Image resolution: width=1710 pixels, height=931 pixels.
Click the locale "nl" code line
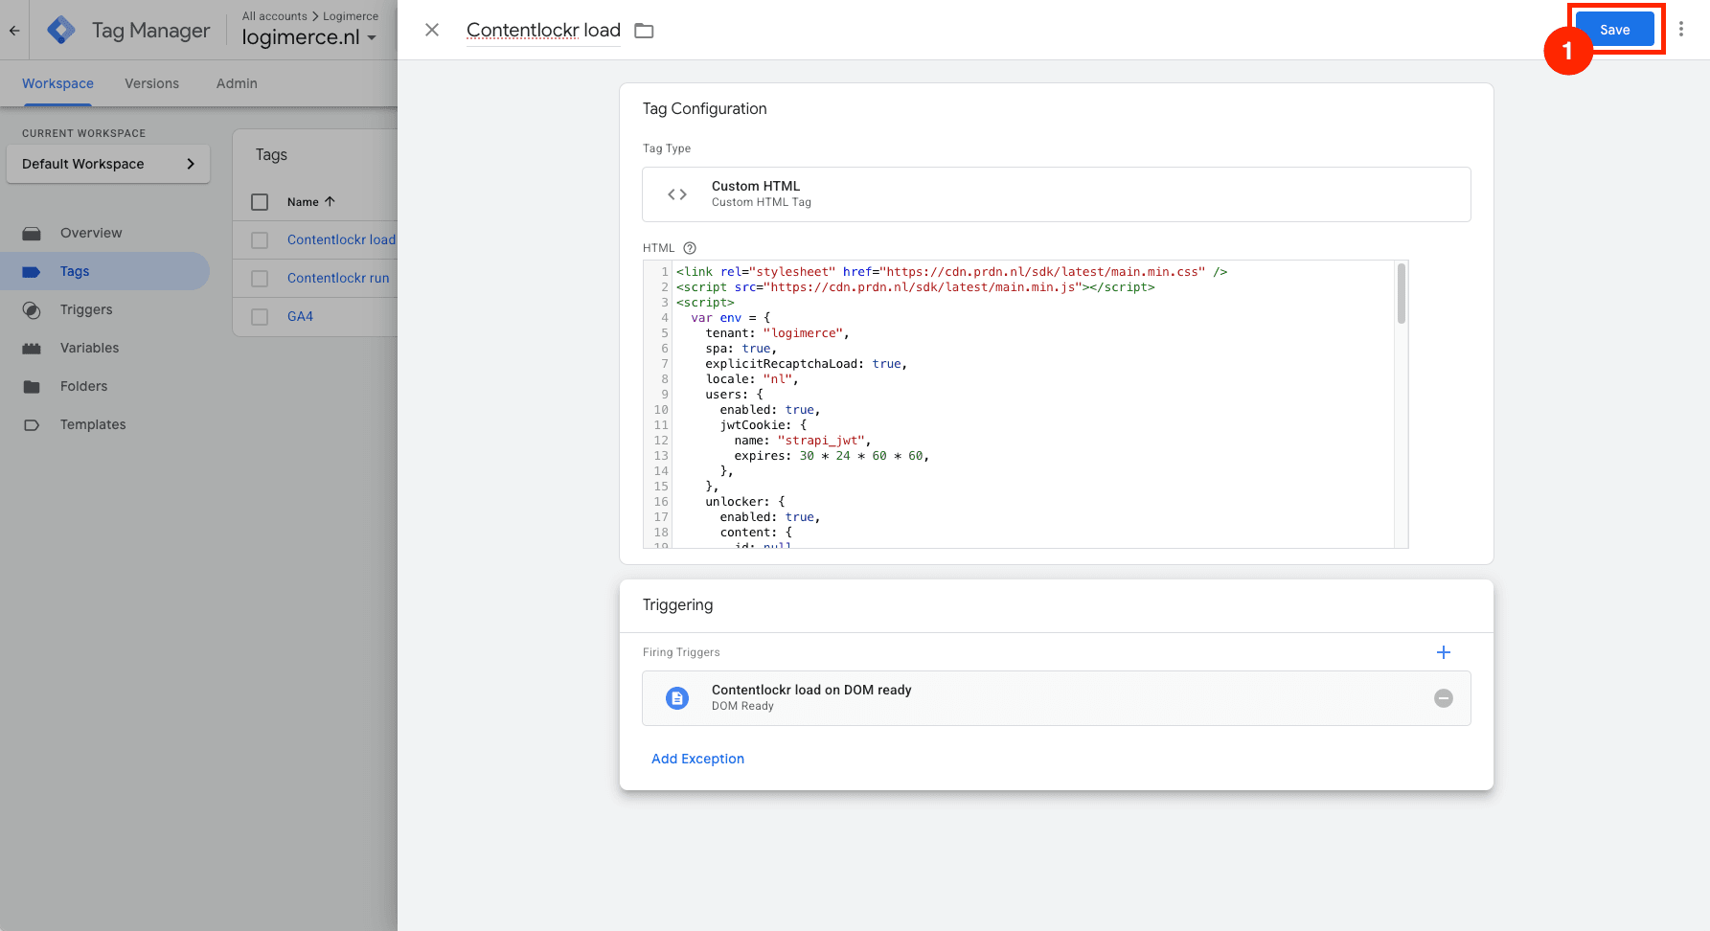click(x=752, y=379)
